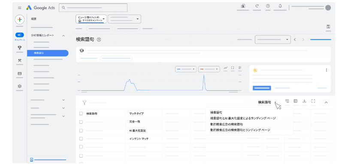Open the date range dropdown
This screenshot has width=351, height=164.
tap(272, 39)
